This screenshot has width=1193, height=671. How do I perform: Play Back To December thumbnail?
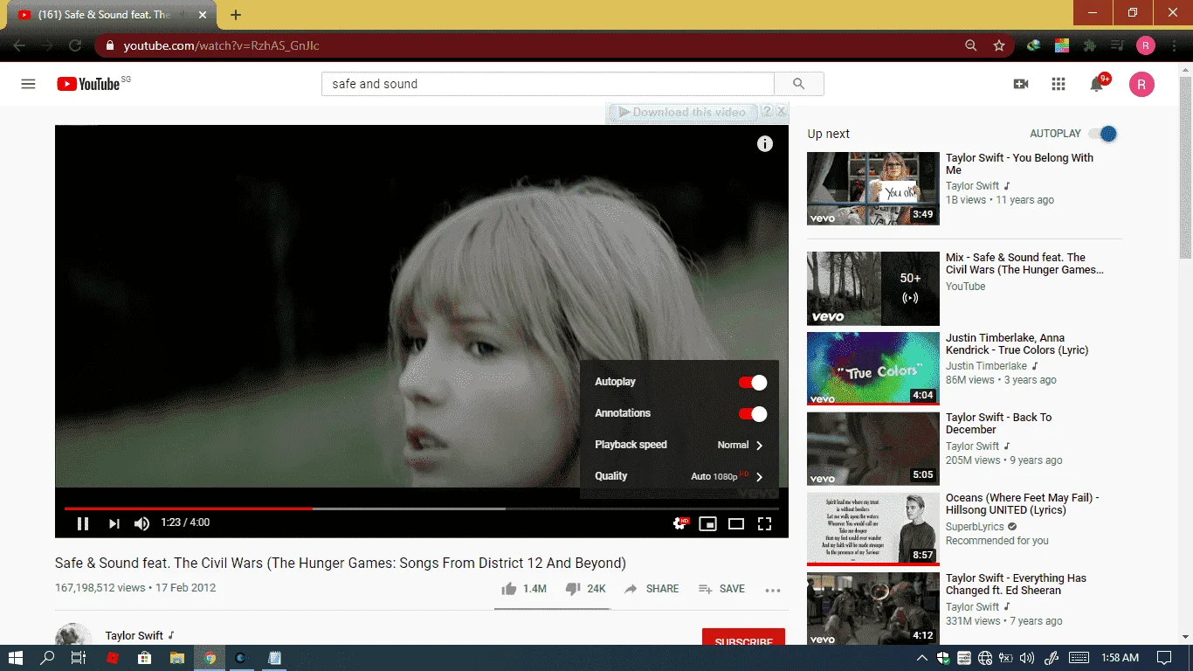pyautogui.click(x=873, y=449)
